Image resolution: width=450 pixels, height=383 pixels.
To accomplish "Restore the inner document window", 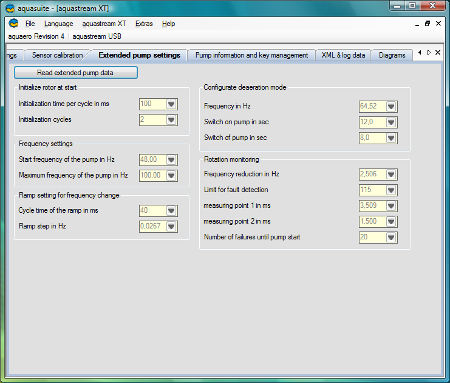I will [428, 24].
